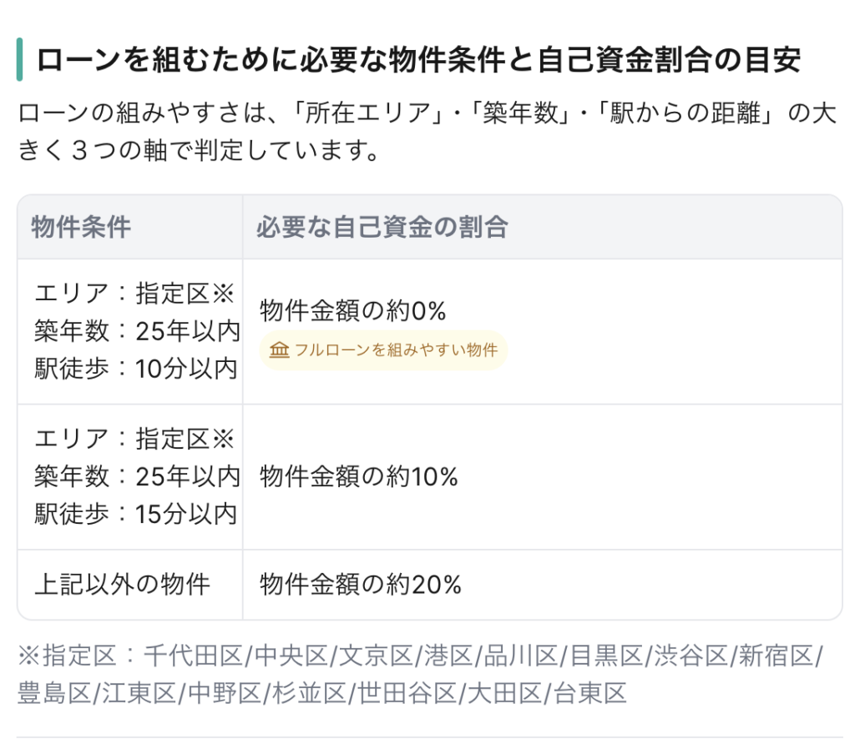Screen dimensions: 855x749
Task: Click 世田谷区 in the footnote list
Action: (x=407, y=693)
